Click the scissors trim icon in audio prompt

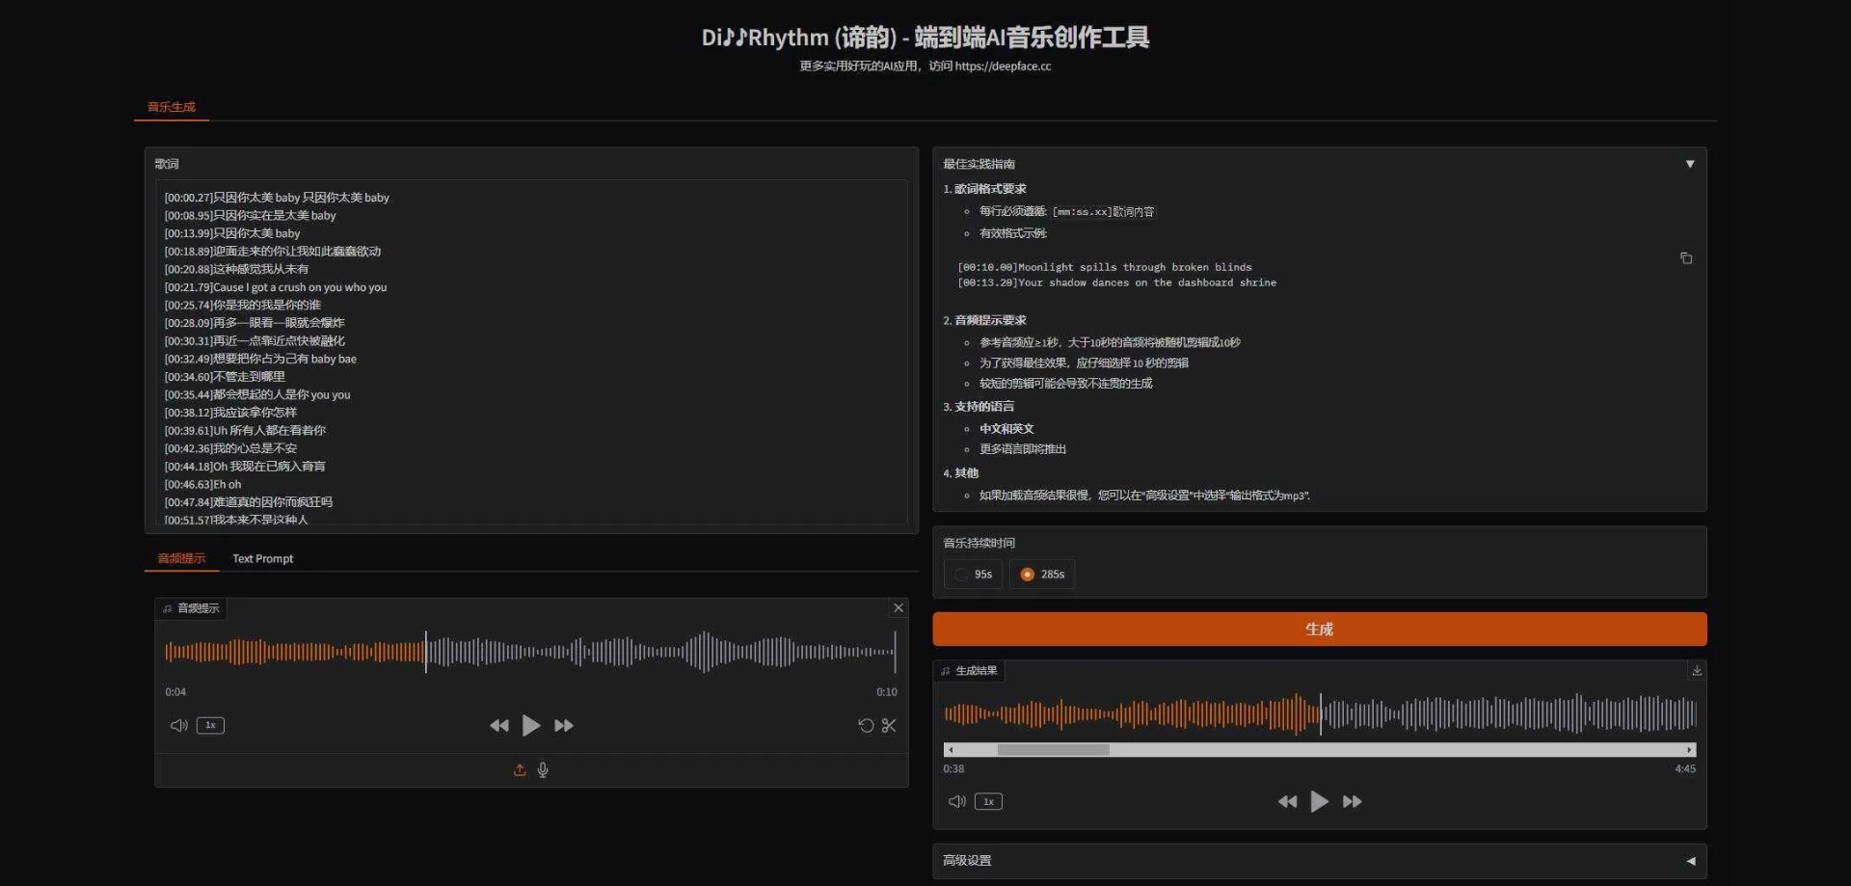click(x=888, y=725)
